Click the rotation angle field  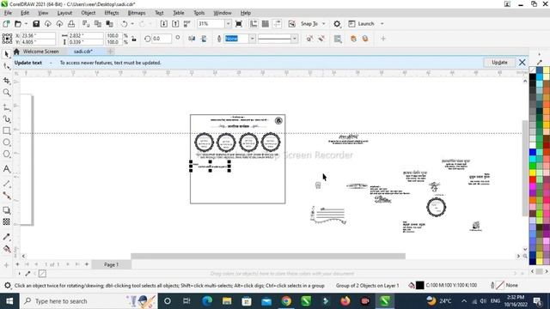pos(162,39)
